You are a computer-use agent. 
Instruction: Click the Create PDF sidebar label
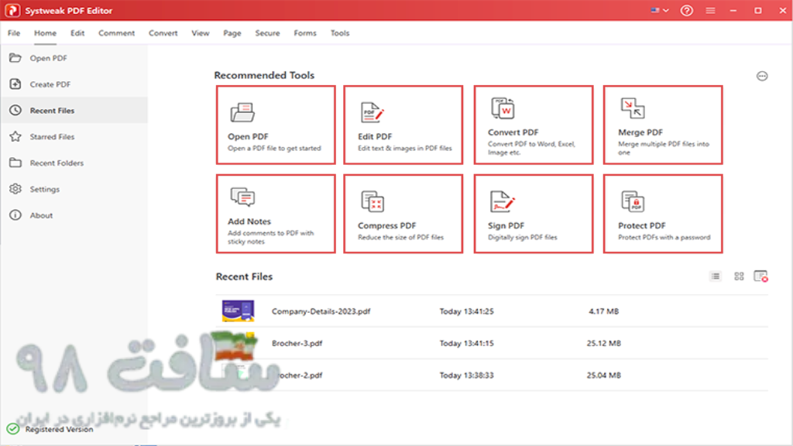coord(50,84)
